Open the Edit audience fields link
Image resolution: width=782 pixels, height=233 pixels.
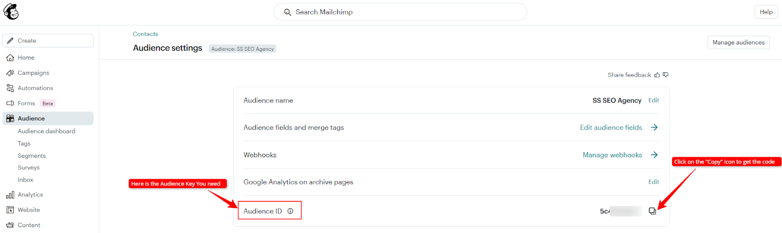pyautogui.click(x=611, y=127)
